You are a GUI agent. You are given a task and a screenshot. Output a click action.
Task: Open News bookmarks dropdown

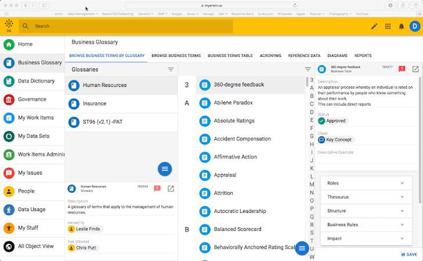coord(193,14)
